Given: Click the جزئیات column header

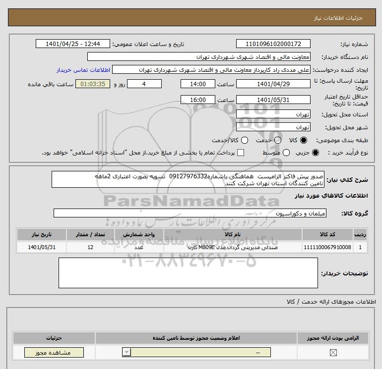Looking at the screenshot, I should click(x=54, y=338).
